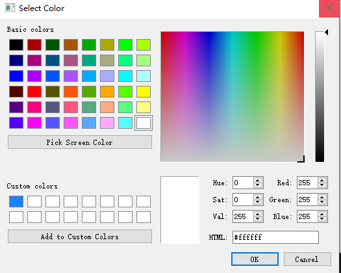Increase Hue with the up arrow
Viewport: 341px width, 273px height.
click(258, 180)
